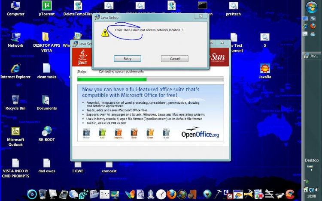Select the preftech desktop icon
This screenshot has width=322, height=201.
[x=233, y=9]
